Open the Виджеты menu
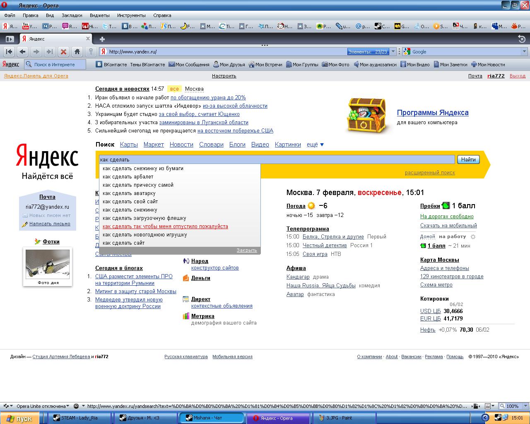 tap(100, 15)
